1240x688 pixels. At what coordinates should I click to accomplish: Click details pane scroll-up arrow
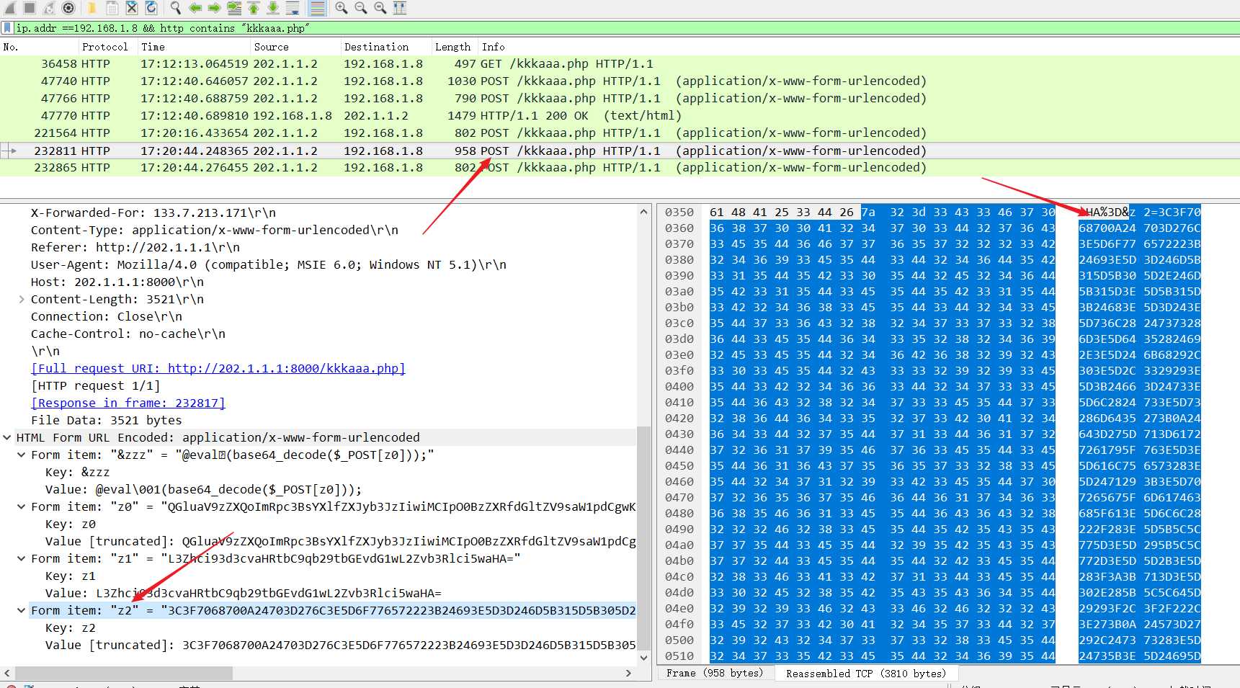point(643,212)
